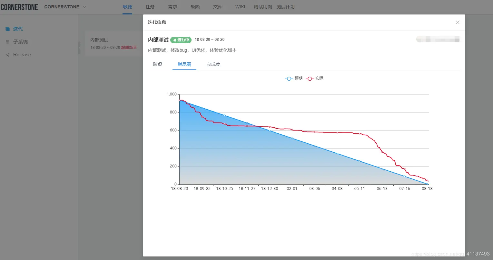Click the 800 y-axis label
The height and width of the screenshot is (260, 493).
(x=173, y=112)
